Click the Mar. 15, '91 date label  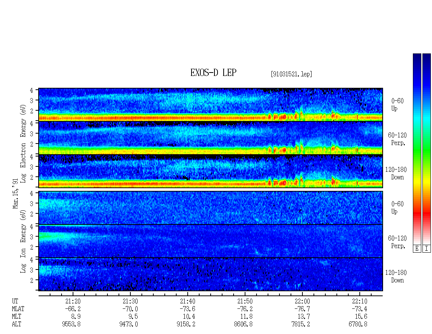15,194
